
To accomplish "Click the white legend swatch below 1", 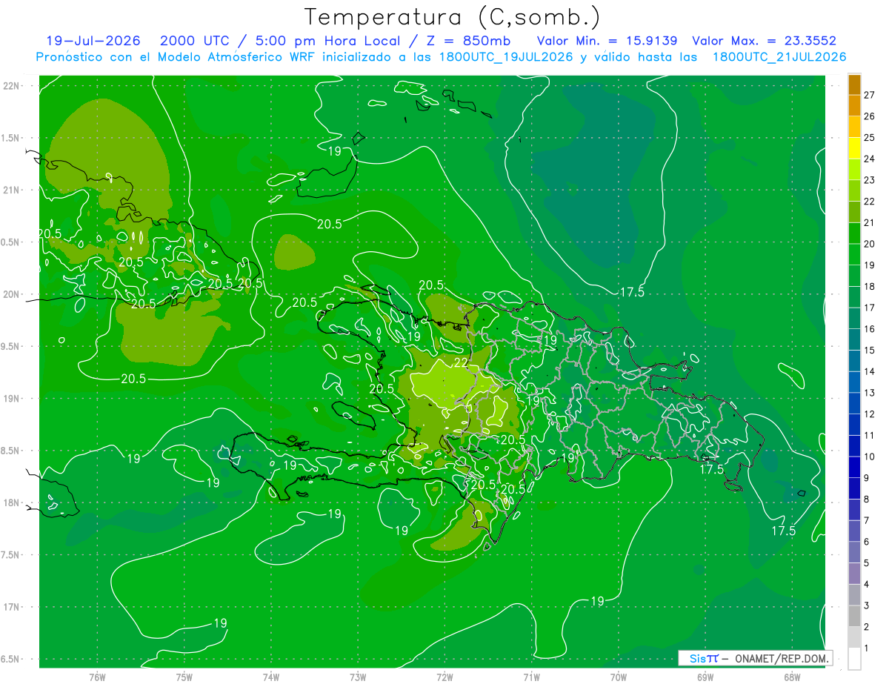I will click(x=854, y=659).
